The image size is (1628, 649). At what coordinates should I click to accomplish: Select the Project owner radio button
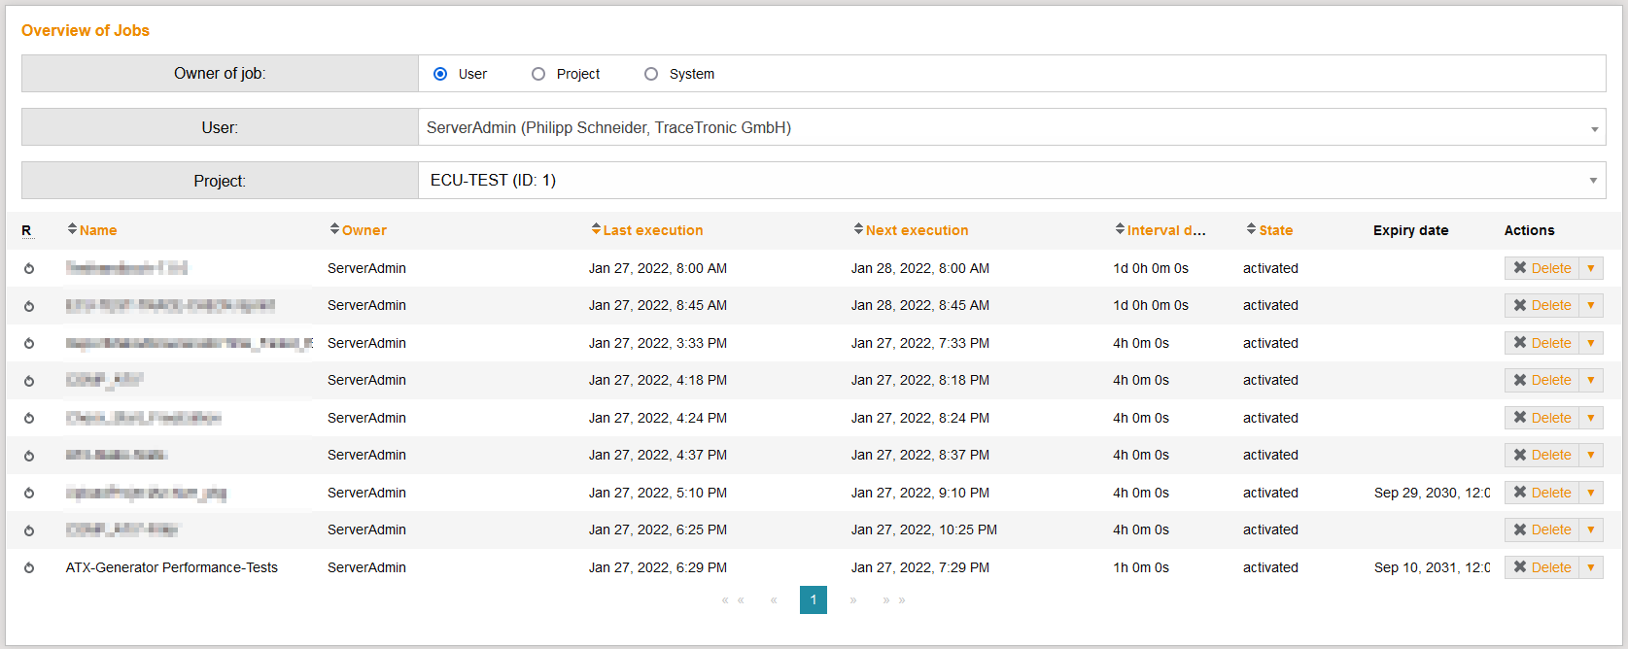(538, 74)
